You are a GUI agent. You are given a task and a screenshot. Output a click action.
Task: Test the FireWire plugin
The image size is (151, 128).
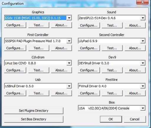pos(112,93)
